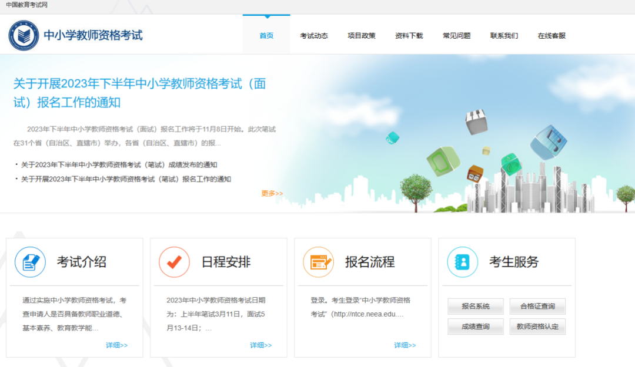Select the calendar icon next to 报名流程
This screenshot has width=635, height=367.
[318, 262]
